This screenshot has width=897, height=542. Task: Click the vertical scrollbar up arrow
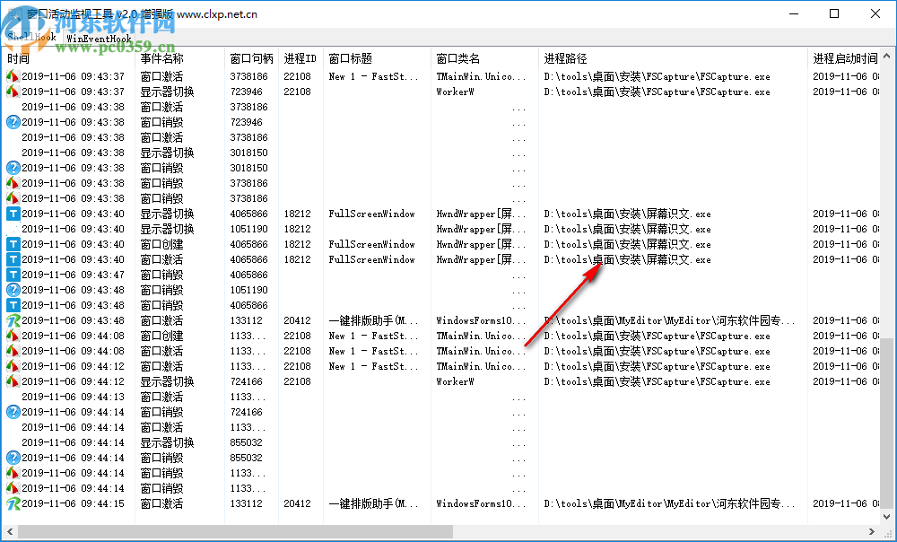887,57
